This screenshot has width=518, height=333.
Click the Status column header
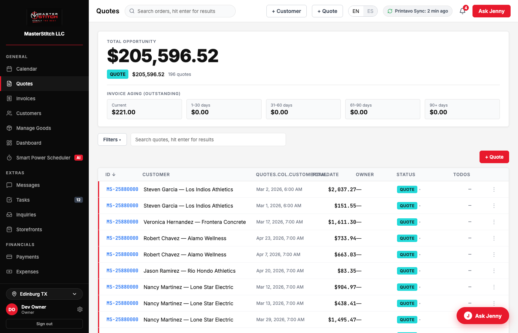(x=406, y=175)
